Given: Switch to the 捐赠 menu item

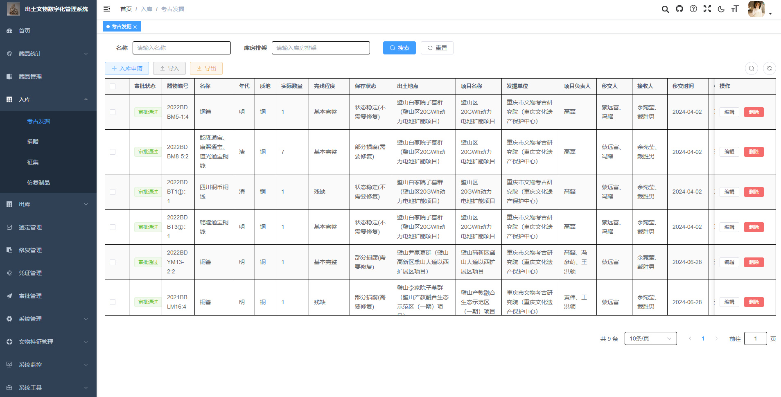Looking at the screenshot, I should click(x=33, y=141).
